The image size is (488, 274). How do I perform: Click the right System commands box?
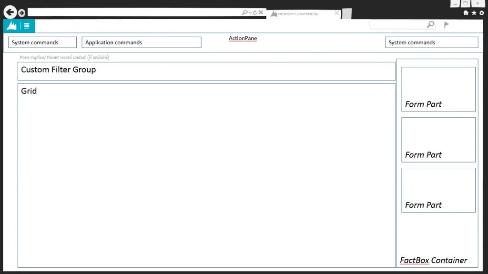coord(431,42)
